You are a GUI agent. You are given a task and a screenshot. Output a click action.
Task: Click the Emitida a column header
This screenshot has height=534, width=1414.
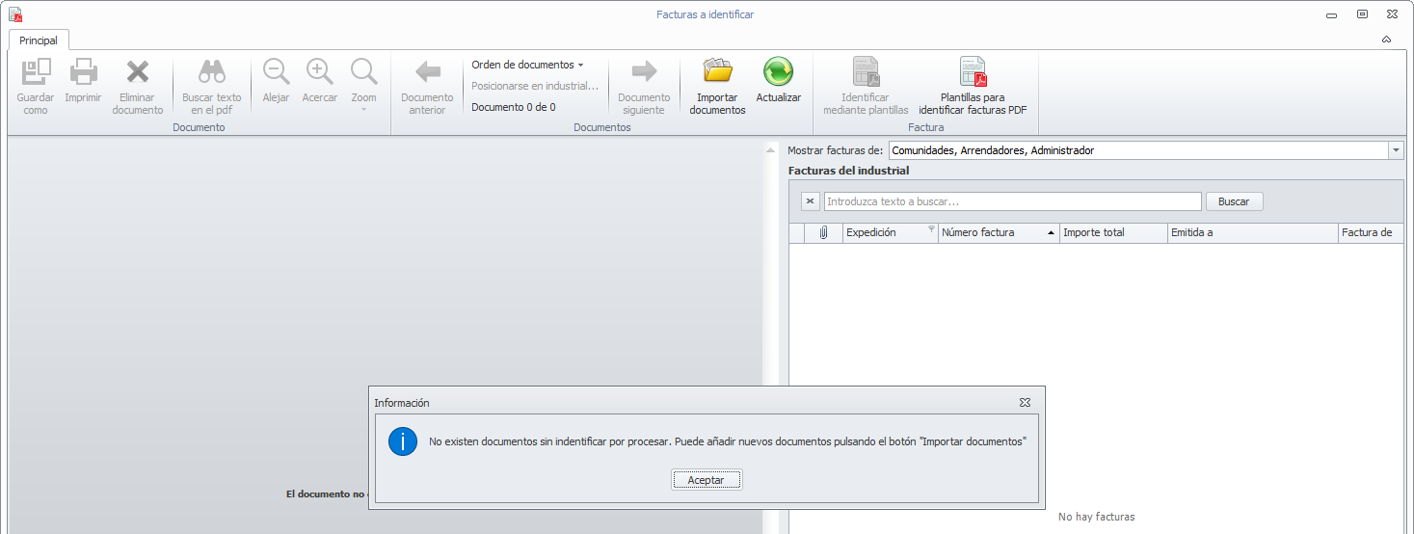(x=1252, y=232)
